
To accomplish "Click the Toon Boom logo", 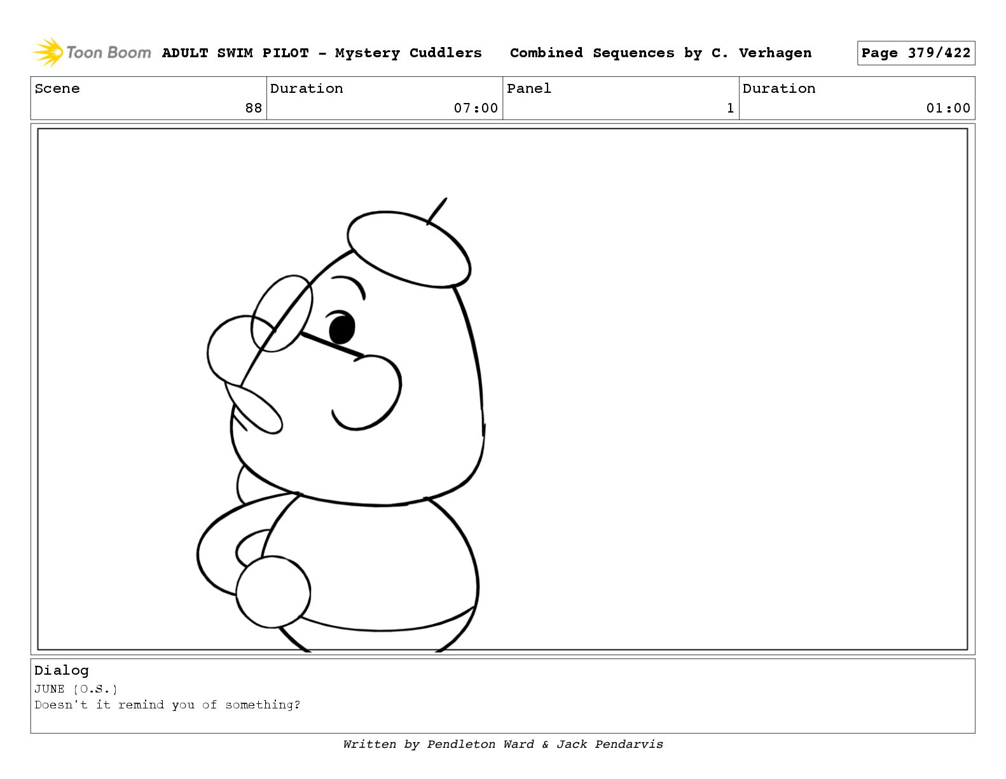I will pos(92,52).
